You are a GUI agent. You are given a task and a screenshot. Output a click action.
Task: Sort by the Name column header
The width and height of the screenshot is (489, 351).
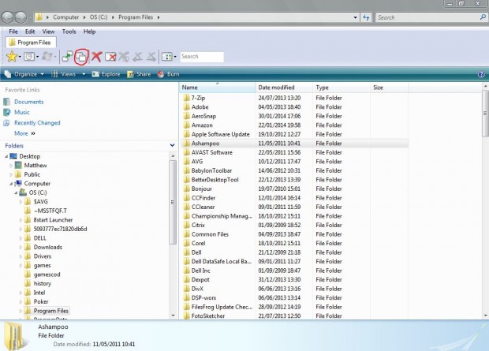coord(218,88)
